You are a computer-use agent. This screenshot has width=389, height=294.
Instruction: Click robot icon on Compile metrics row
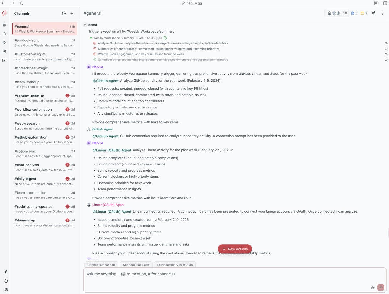pos(386,60)
